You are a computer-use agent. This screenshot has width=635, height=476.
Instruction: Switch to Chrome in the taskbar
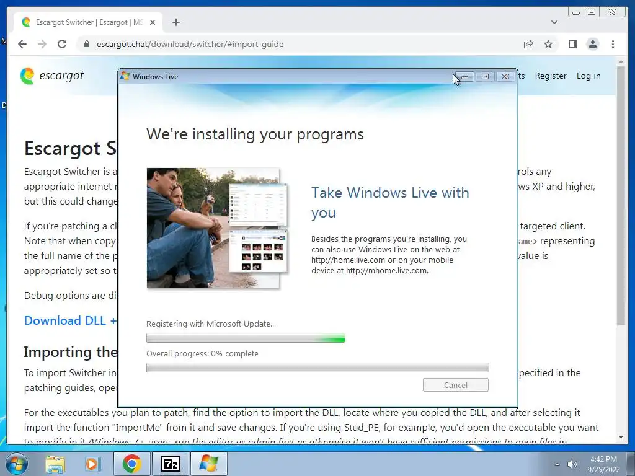tap(131, 464)
